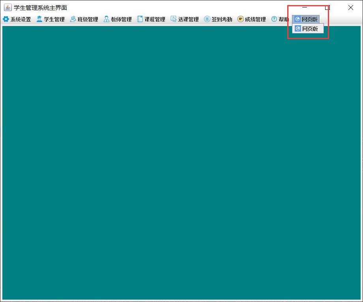Click the 网页版 globe icon

(x=297, y=19)
